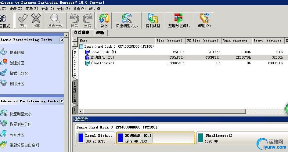This screenshot has width=288, height=152.
Task: Click the up arrow above Partition List tabs
Action: pos(75,39)
